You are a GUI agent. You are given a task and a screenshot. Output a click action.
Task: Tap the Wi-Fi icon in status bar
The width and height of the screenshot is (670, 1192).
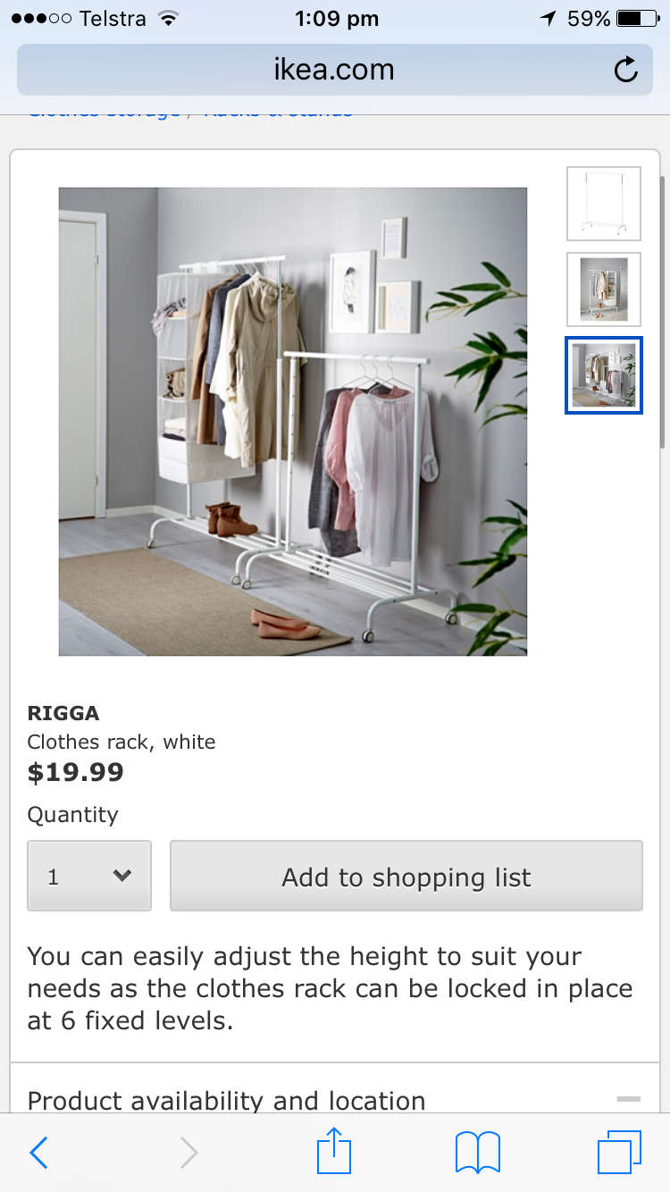167,19
